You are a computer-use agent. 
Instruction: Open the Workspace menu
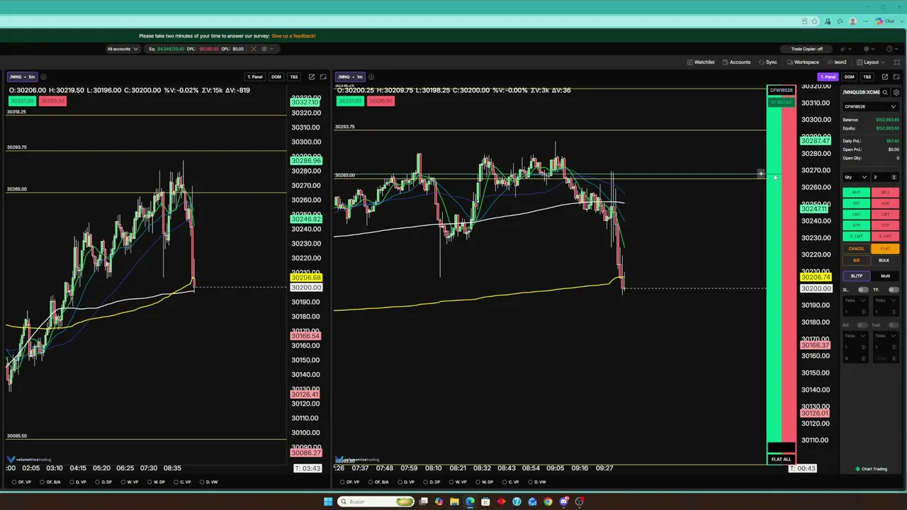coord(803,62)
